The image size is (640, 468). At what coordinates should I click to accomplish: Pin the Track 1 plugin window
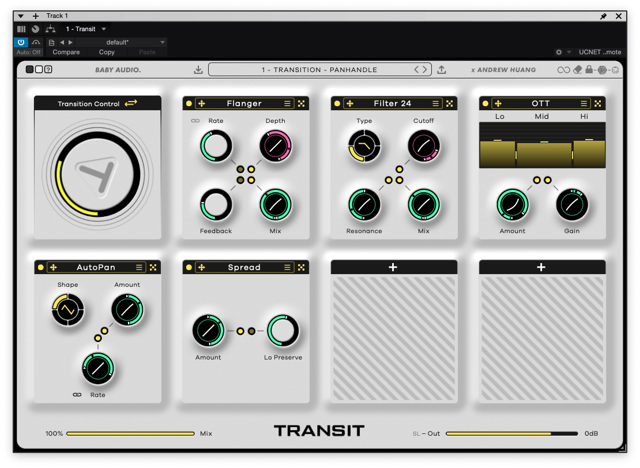[x=603, y=16]
